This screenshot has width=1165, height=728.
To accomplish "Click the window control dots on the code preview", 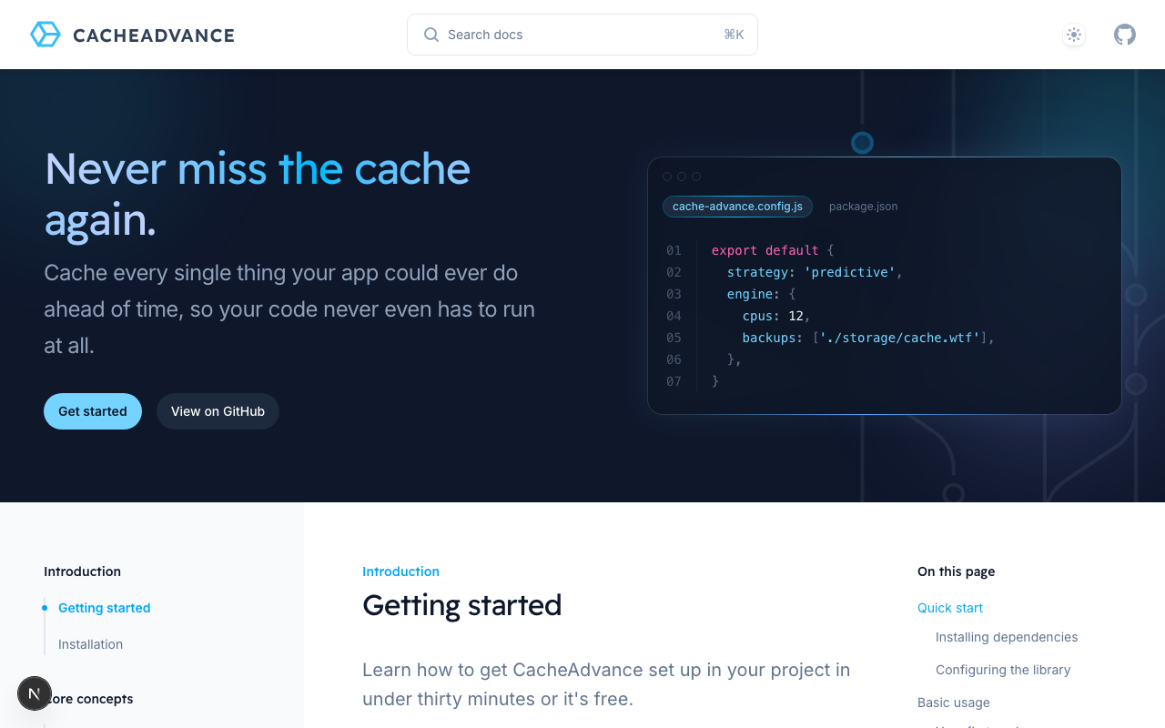I will point(682,176).
